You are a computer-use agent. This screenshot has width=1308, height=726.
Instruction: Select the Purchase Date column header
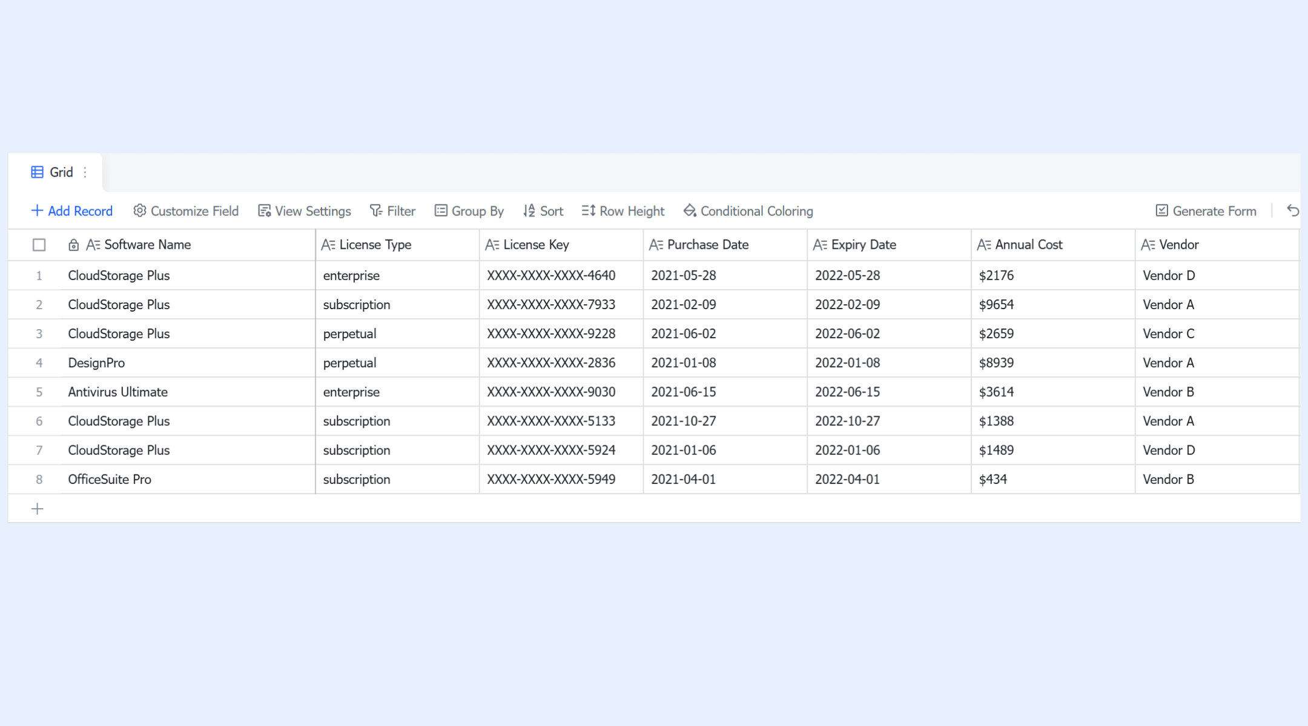point(725,245)
